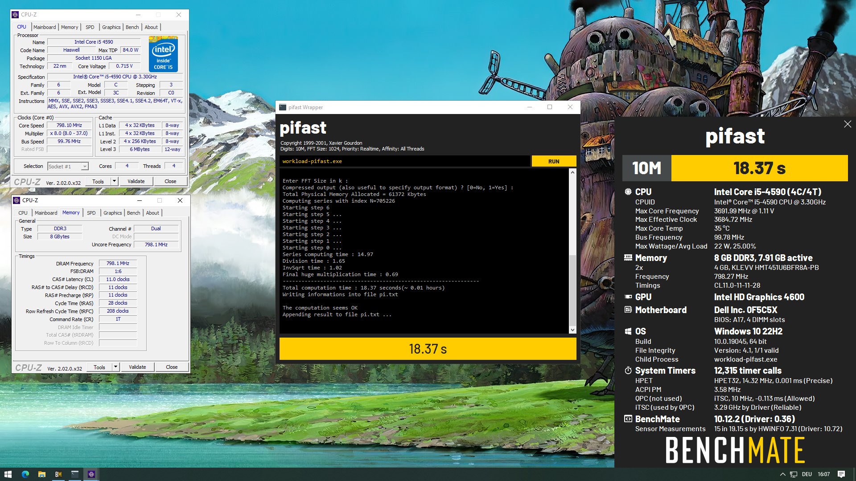Viewport: 856px width, 481px height.
Task: Open Bench tab in top CPU-Z
Action: click(132, 27)
